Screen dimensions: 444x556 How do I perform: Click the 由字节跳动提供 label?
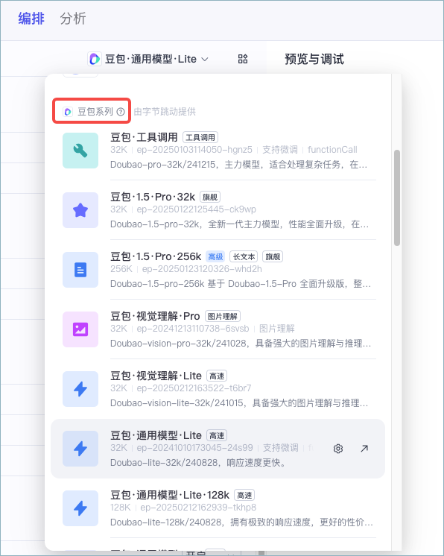click(x=165, y=112)
